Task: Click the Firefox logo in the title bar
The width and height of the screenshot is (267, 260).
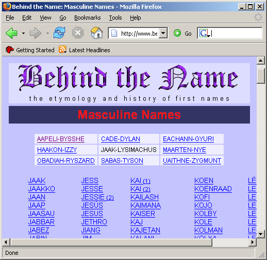Action: pos(7,7)
